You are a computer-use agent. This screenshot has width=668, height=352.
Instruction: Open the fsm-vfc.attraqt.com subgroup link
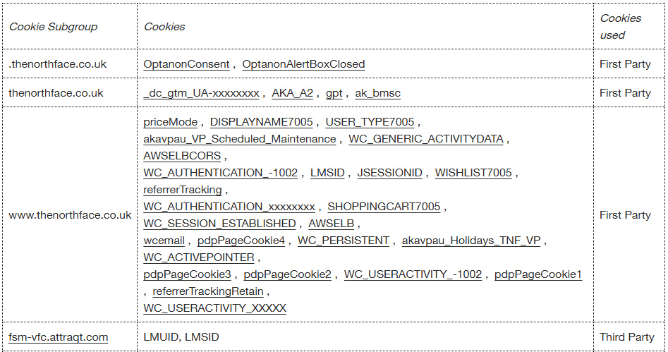(59, 337)
